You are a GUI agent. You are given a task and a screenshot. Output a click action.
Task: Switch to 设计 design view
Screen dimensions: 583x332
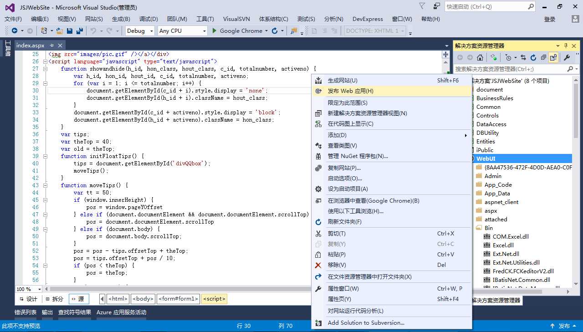click(28, 299)
